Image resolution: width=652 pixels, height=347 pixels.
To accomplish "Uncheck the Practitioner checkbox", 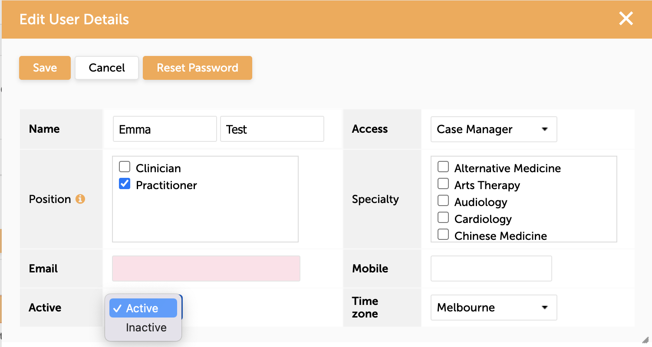I will click(x=125, y=184).
